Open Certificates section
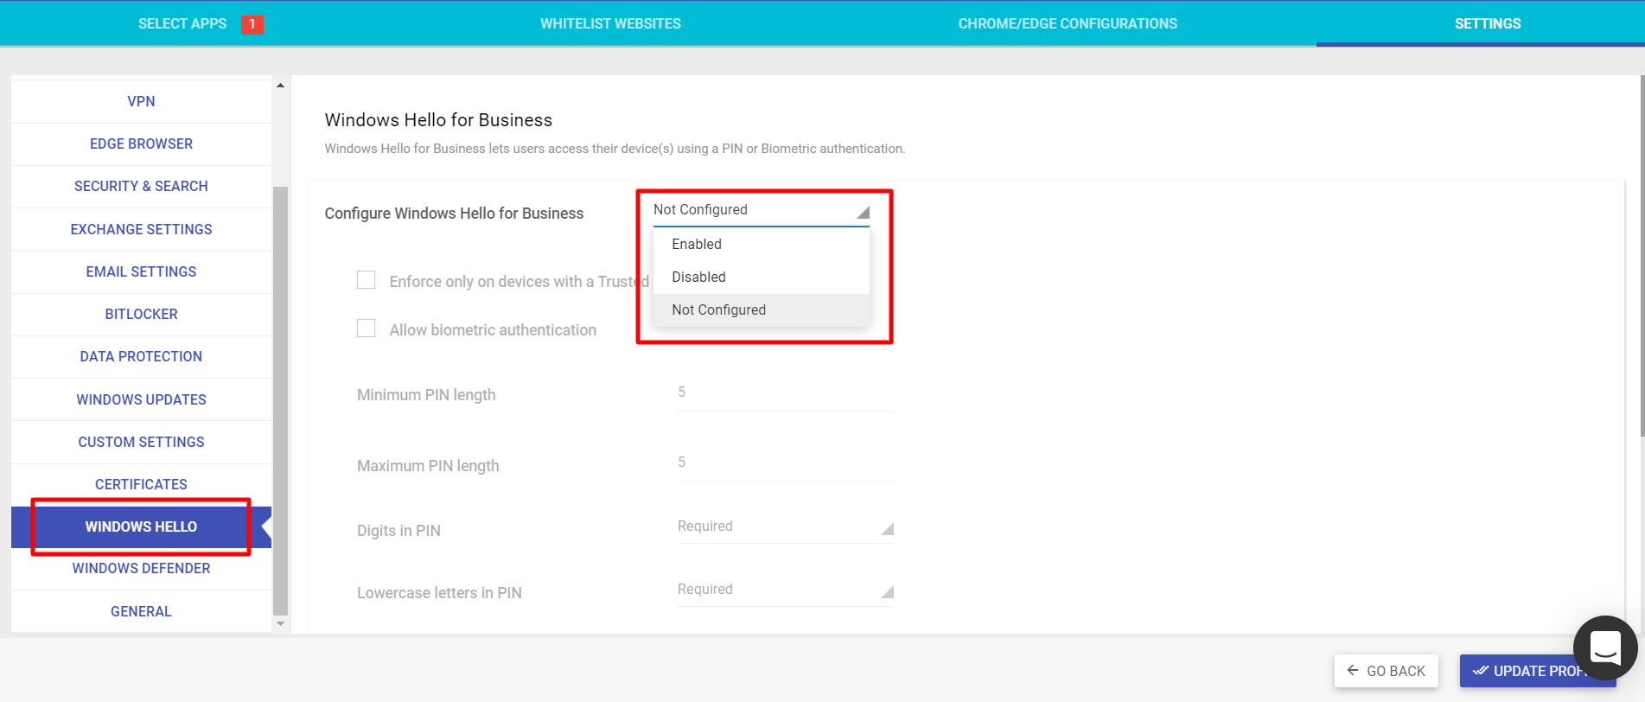 point(141,484)
